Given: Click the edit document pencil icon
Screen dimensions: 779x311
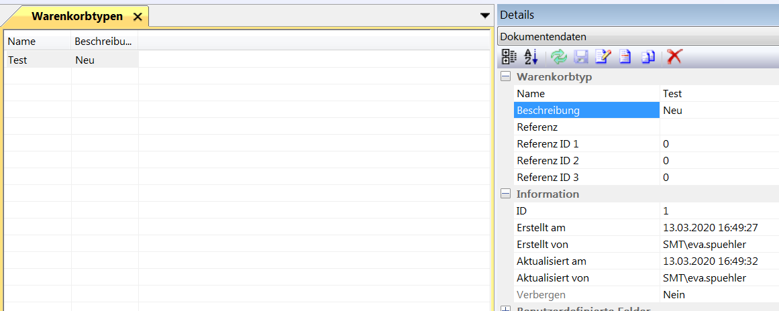Looking at the screenshot, I should [603, 57].
